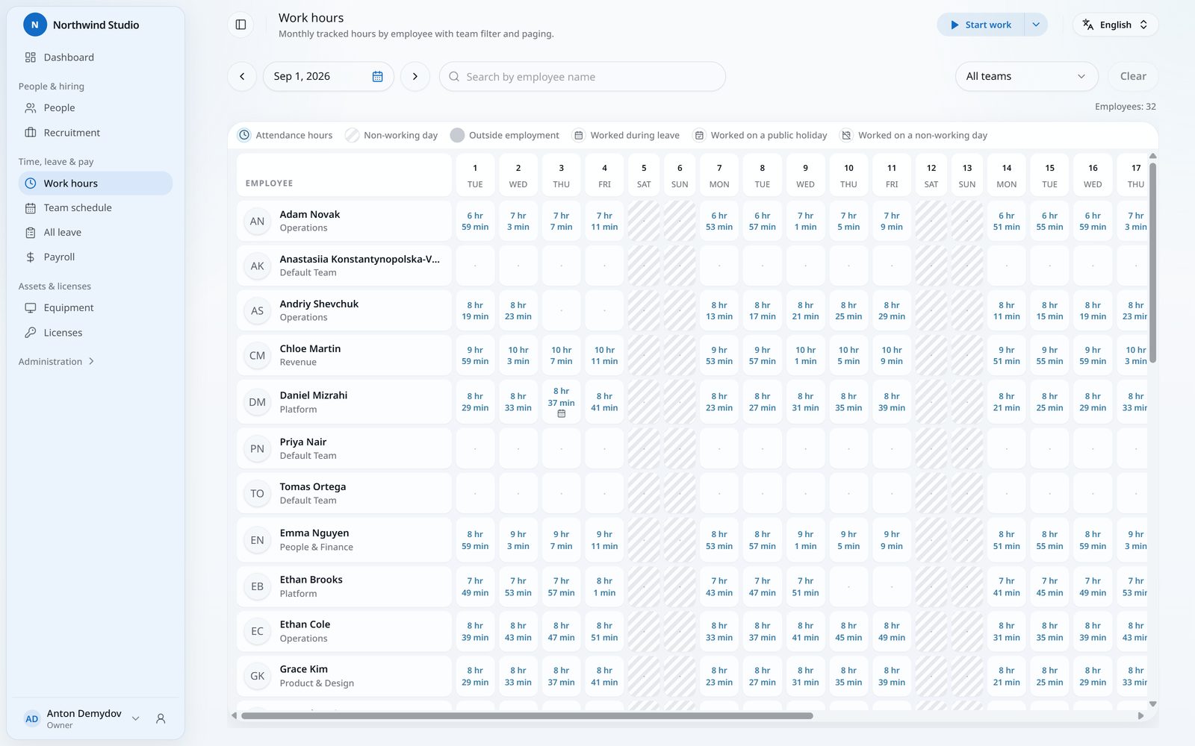Viewport: 1195px width, 746px height.
Task: Open Dashboard in the sidebar
Action: [96, 57]
